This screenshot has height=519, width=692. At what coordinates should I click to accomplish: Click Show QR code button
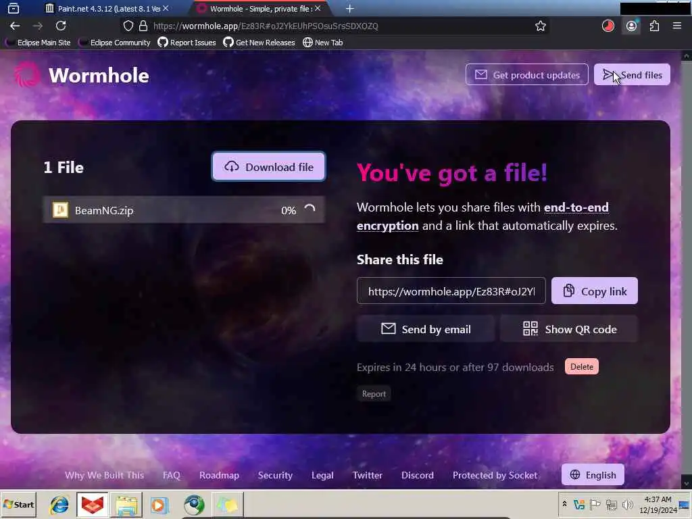coord(569,329)
